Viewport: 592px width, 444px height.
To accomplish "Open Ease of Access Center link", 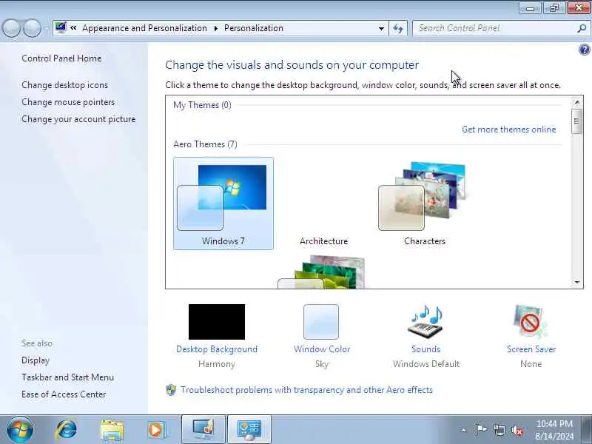I will pos(64,394).
